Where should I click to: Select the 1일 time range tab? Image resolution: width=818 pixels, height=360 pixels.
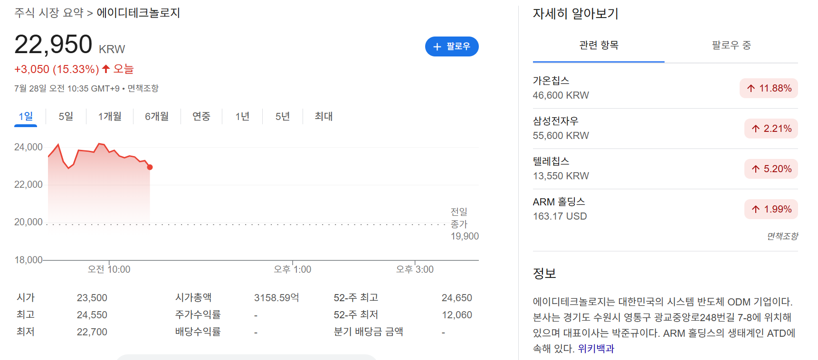coord(26,116)
